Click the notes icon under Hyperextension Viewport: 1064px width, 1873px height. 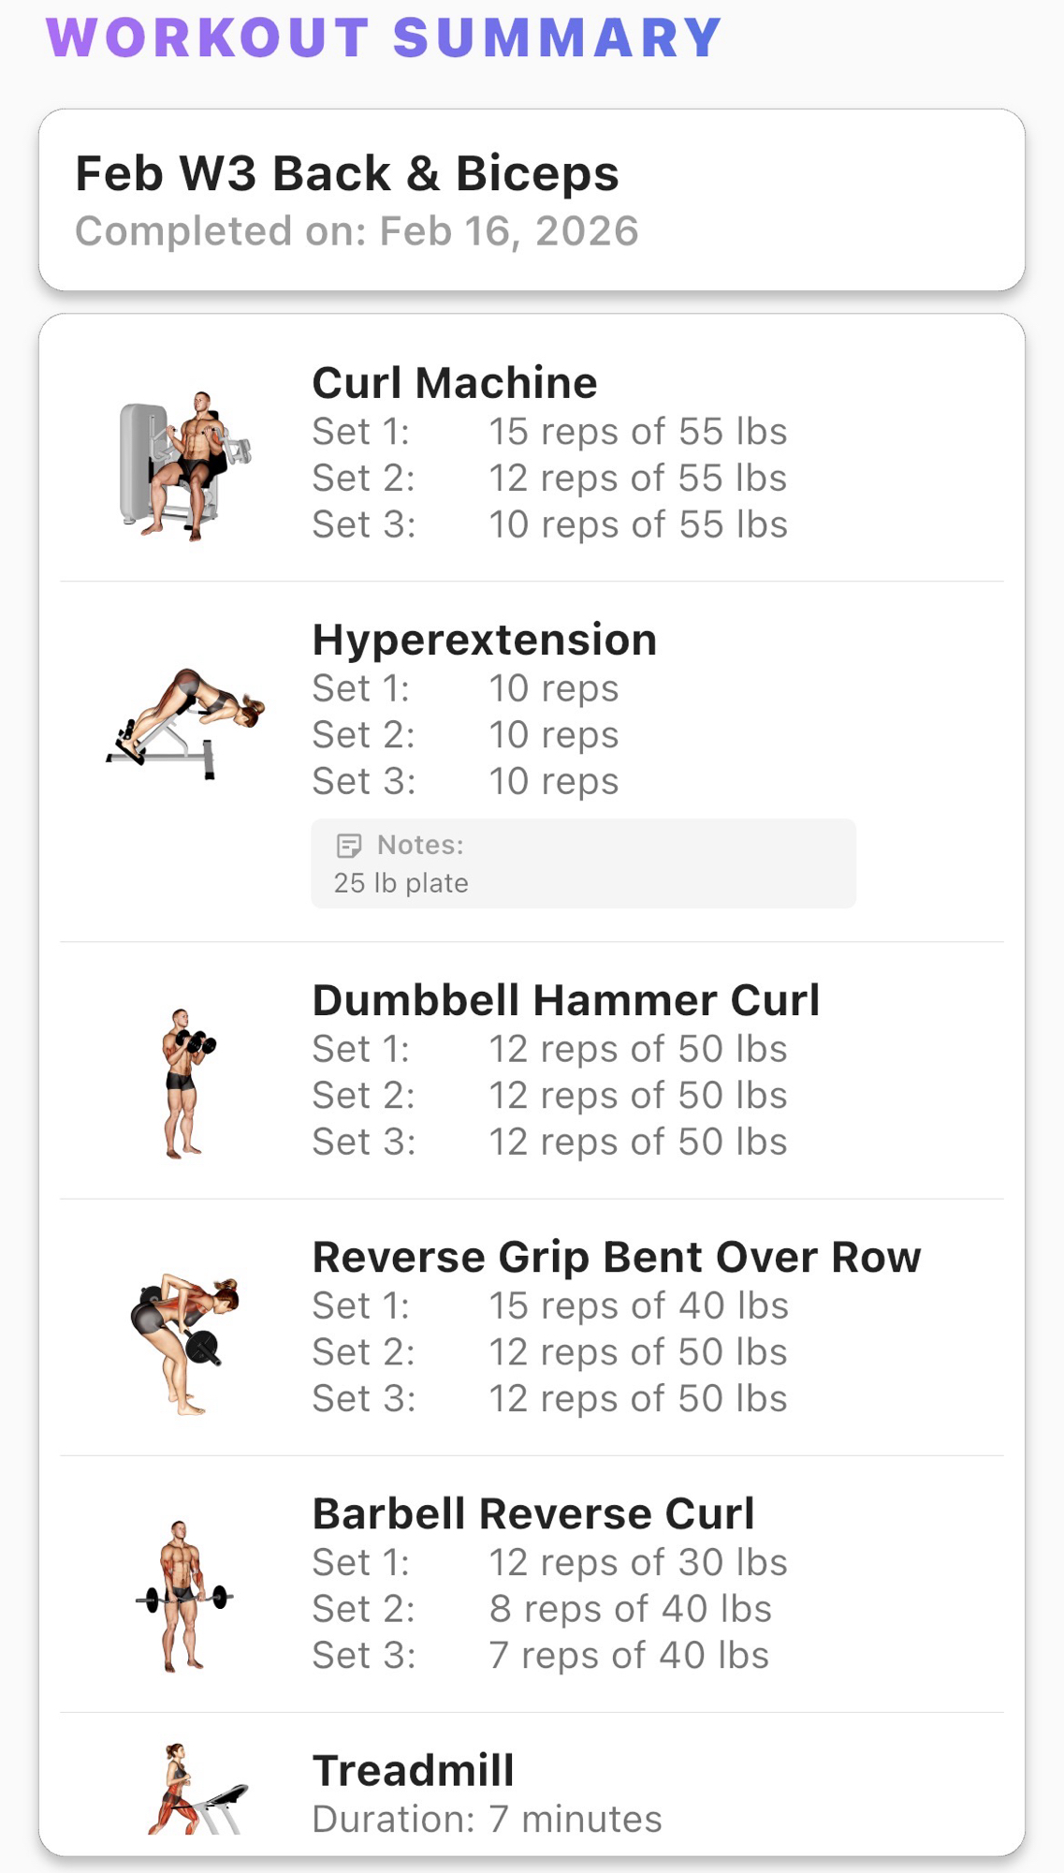click(348, 846)
